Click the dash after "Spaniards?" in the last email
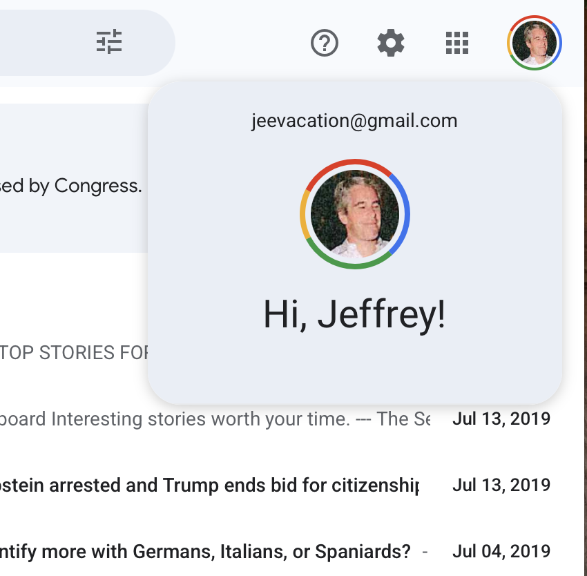 click(424, 552)
